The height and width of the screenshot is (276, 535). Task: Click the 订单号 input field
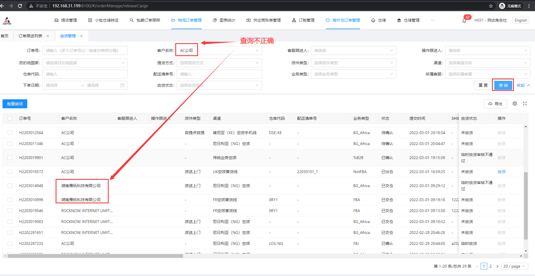pos(85,50)
